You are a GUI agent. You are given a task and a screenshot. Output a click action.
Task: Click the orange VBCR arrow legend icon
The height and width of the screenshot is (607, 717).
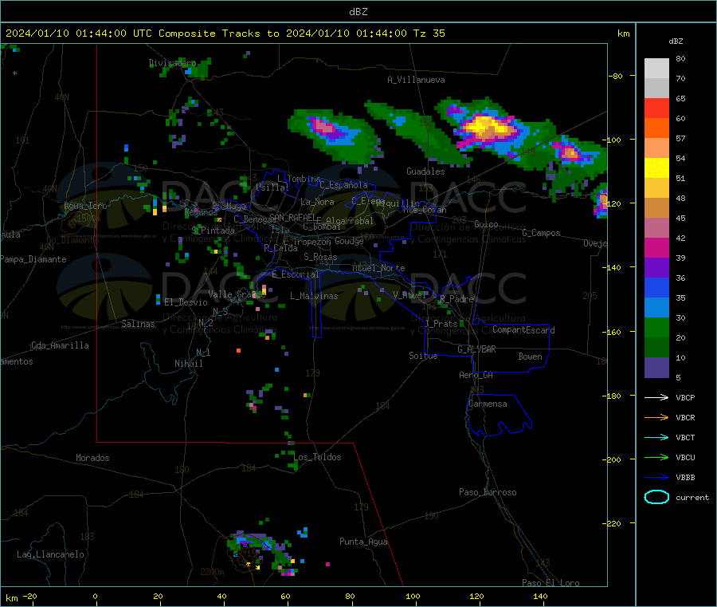[x=656, y=417]
